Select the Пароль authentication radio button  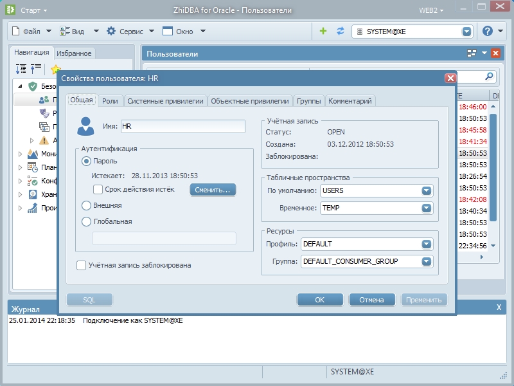pyautogui.click(x=86, y=161)
